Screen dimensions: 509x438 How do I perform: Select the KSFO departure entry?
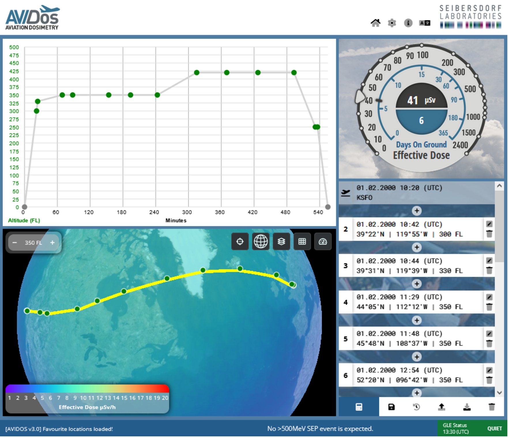[417, 193]
